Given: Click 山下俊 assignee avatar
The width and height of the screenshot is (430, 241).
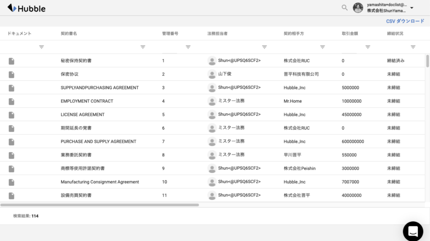Looking at the screenshot, I should (x=212, y=74).
